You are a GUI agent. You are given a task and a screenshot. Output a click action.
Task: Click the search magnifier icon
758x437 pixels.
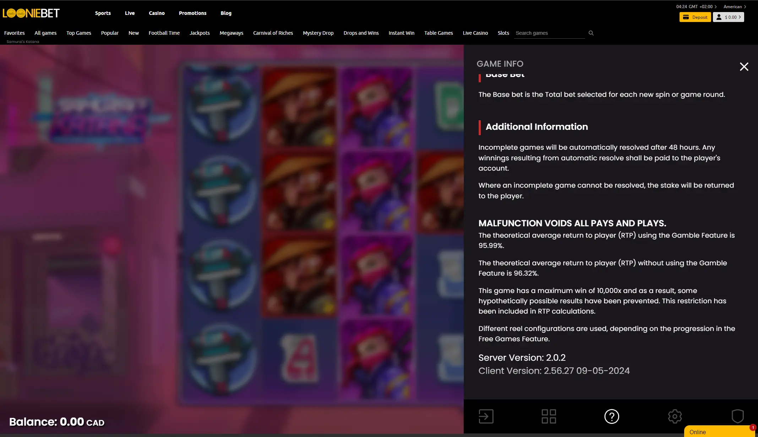[x=591, y=33]
